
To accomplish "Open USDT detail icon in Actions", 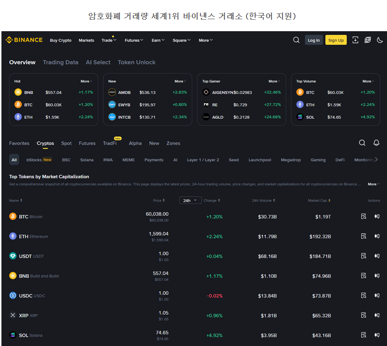I will [x=364, y=256].
